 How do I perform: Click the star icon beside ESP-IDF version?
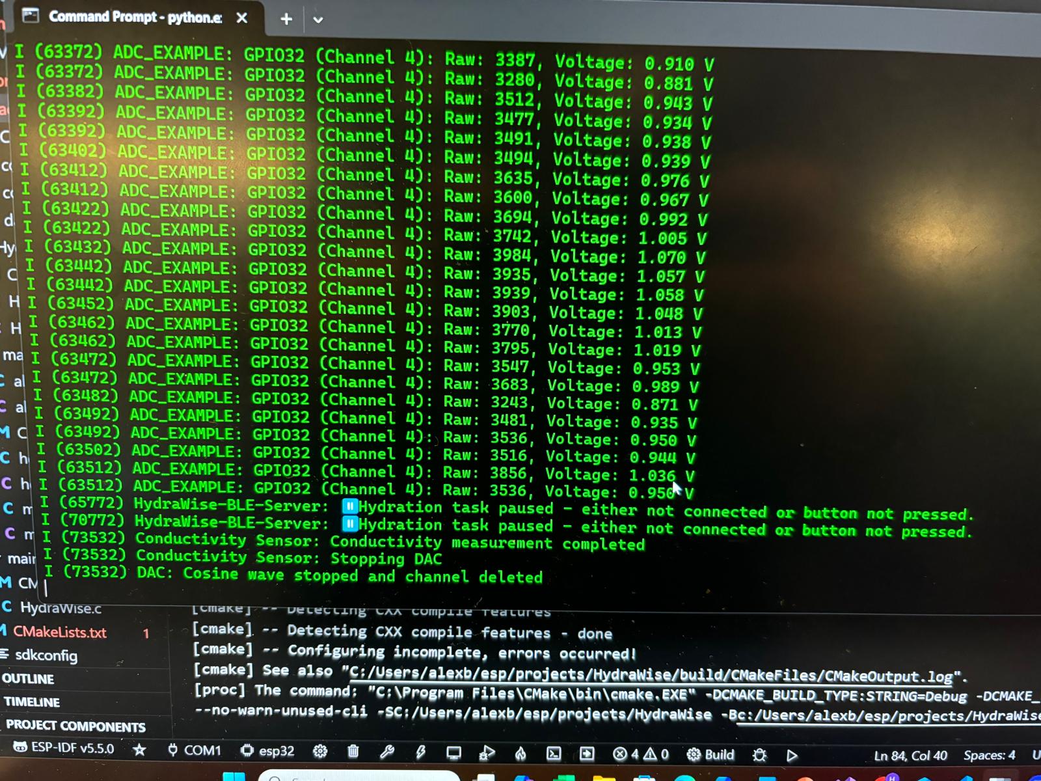click(x=139, y=750)
